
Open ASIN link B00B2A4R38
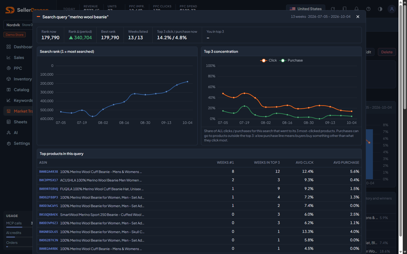pos(49,172)
